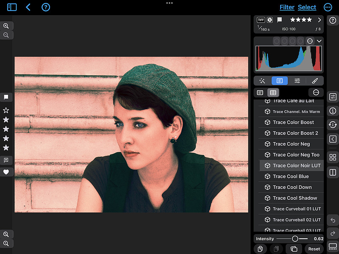The height and width of the screenshot is (254, 339).
Task: Apply the Trace Color Boost 2 preset
Action: (x=291, y=133)
